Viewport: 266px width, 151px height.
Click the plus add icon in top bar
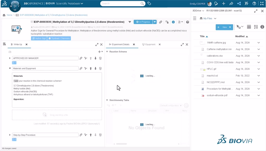224,4
